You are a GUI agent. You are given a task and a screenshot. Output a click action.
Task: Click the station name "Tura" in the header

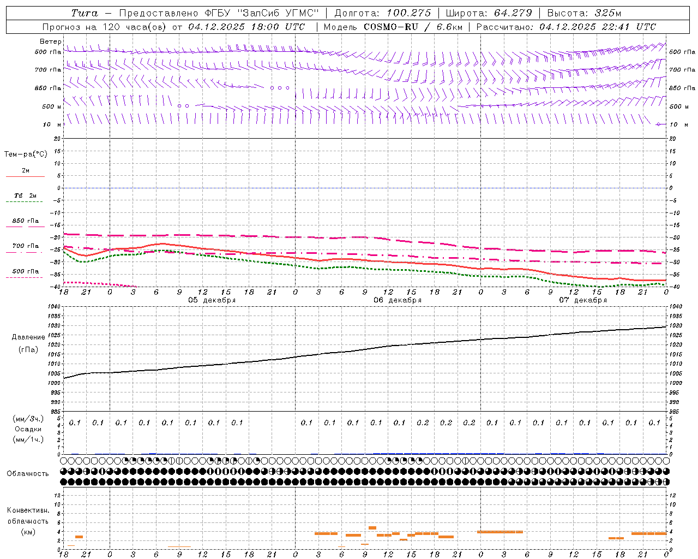point(85,13)
